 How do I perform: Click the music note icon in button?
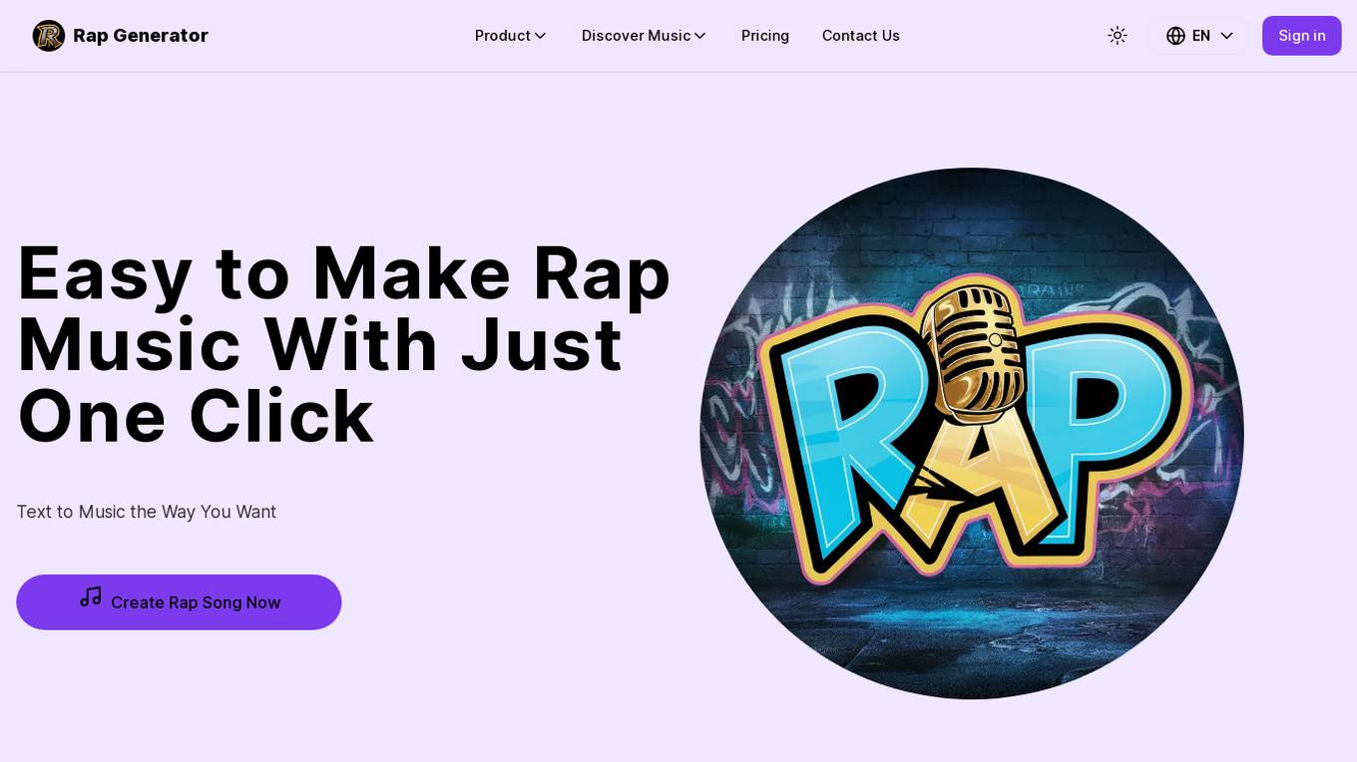pyautogui.click(x=91, y=597)
